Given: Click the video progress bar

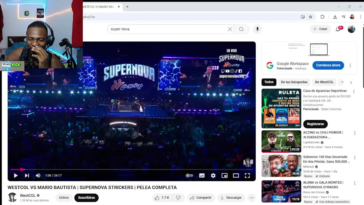Looking at the screenshot, I should point(132,169).
